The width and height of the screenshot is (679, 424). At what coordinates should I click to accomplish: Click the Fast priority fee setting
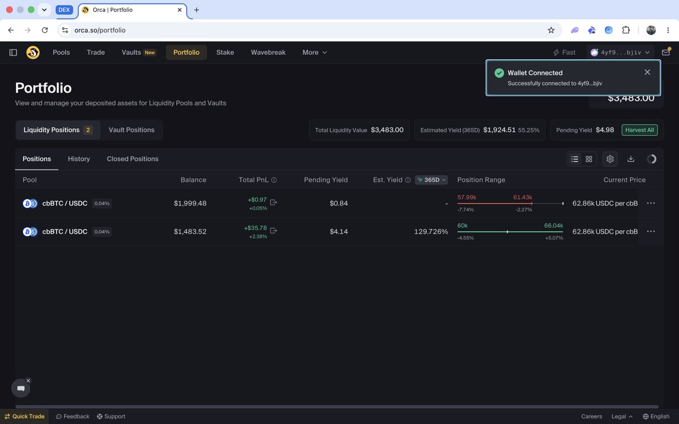click(564, 53)
